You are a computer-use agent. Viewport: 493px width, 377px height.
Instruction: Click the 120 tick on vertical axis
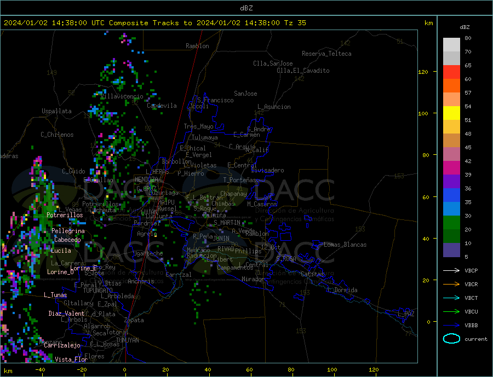tap(423, 72)
